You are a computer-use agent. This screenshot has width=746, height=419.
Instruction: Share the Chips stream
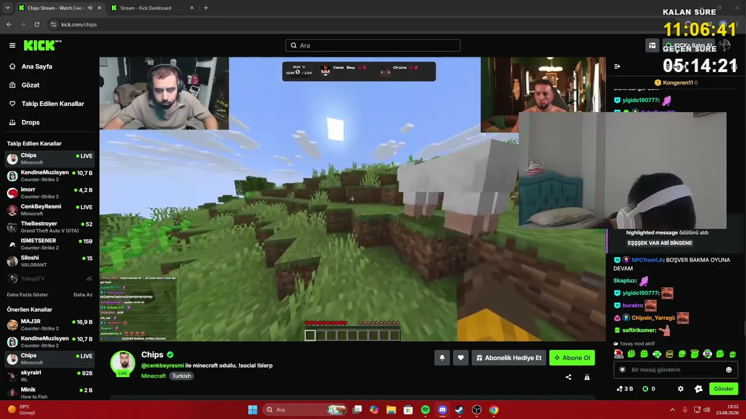point(568,377)
